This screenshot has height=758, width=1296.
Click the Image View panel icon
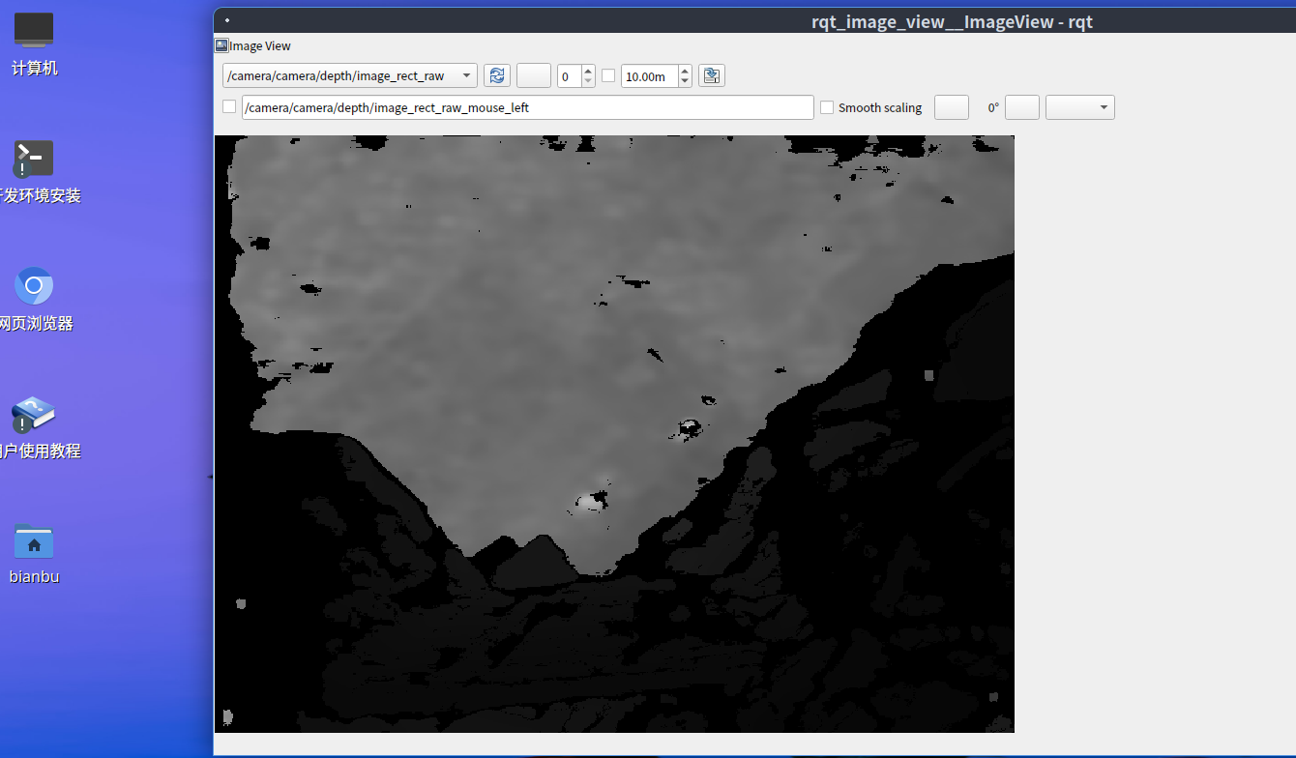pyautogui.click(x=221, y=45)
